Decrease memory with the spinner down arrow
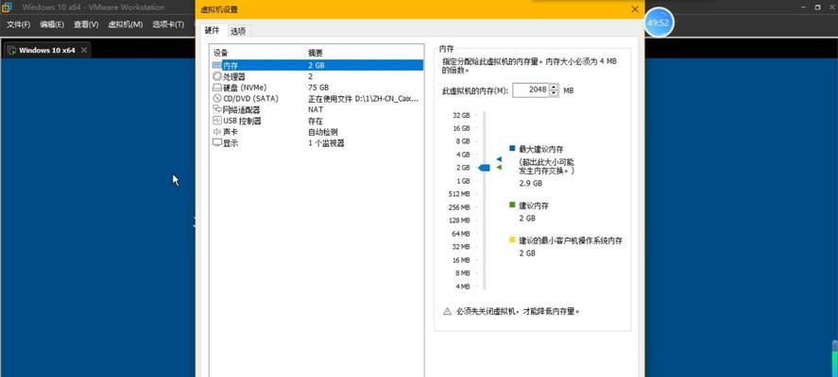The image size is (838, 377). 554,94
